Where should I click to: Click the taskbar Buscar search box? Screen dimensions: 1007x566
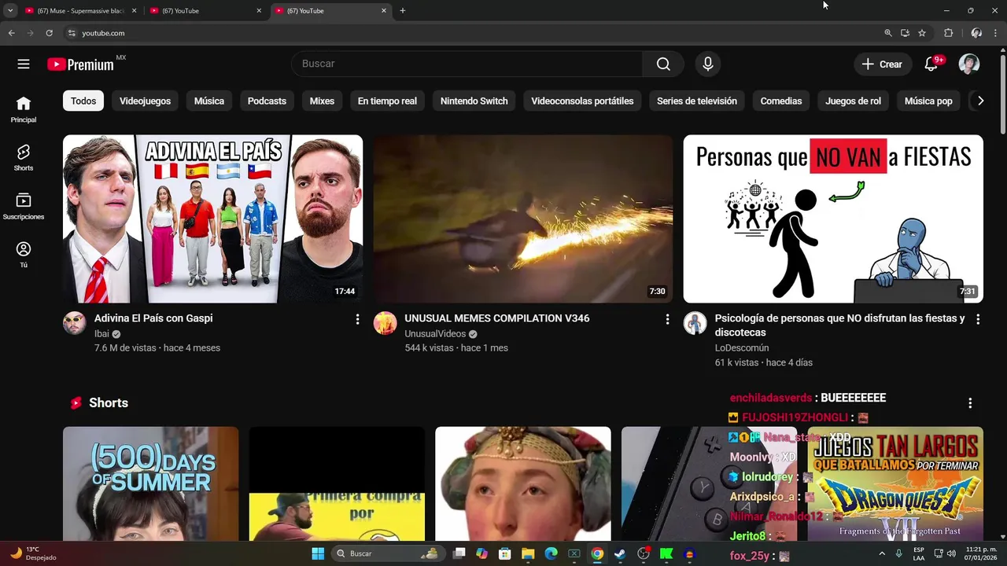(x=387, y=553)
